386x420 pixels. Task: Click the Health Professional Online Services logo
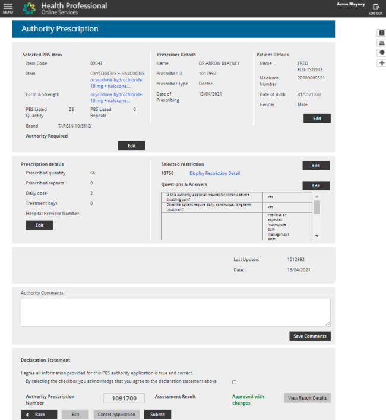(65, 8)
